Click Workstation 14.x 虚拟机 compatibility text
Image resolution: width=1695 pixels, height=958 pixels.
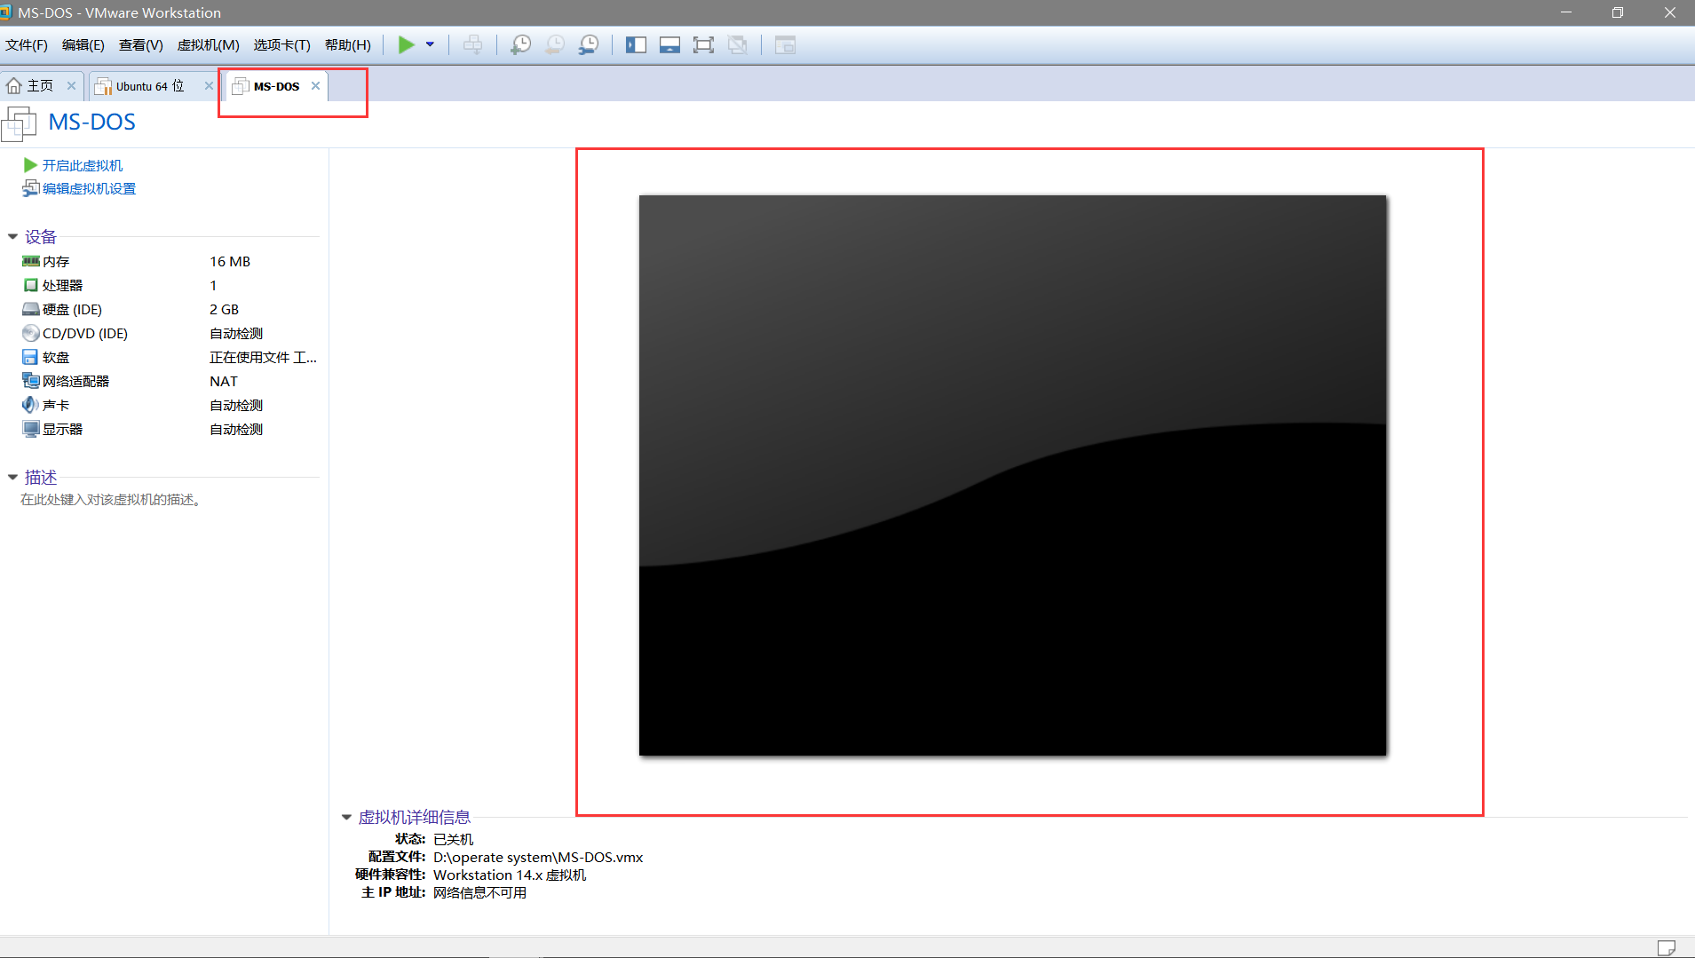tap(510, 875)
